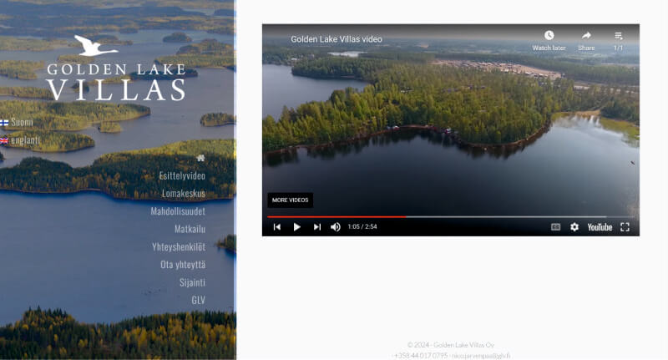Add the video to Watch later
Screen dimensions: 668x360
pos(549,40)
